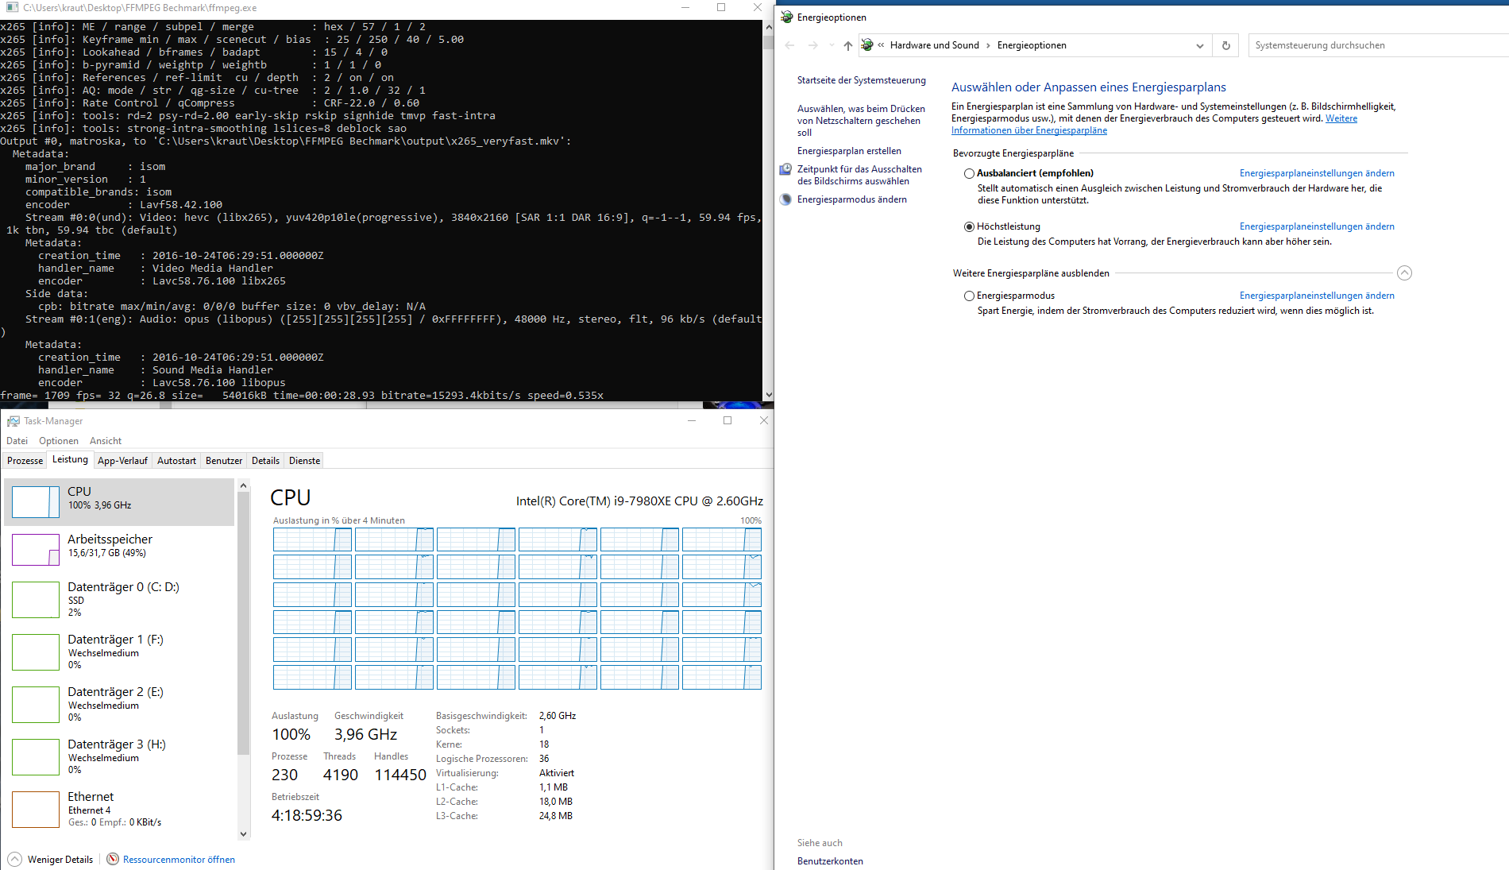The image size is (1509, 870).
Task: Select CPU graph thumbnail in sidebar
Action: coord(36,502)
